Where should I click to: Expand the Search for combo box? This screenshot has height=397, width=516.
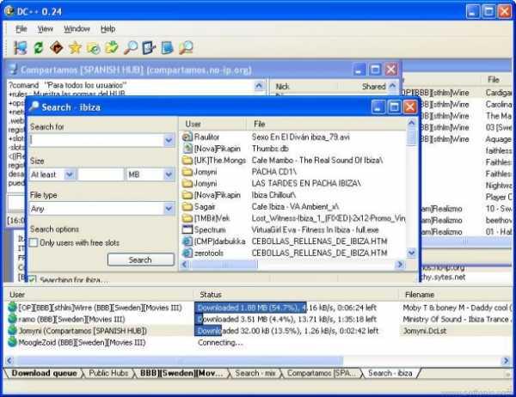coord(169,140)
